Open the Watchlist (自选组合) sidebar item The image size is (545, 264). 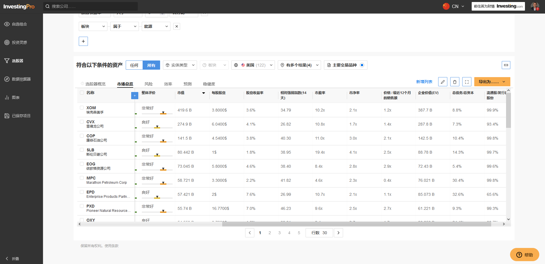click(16, 24)
